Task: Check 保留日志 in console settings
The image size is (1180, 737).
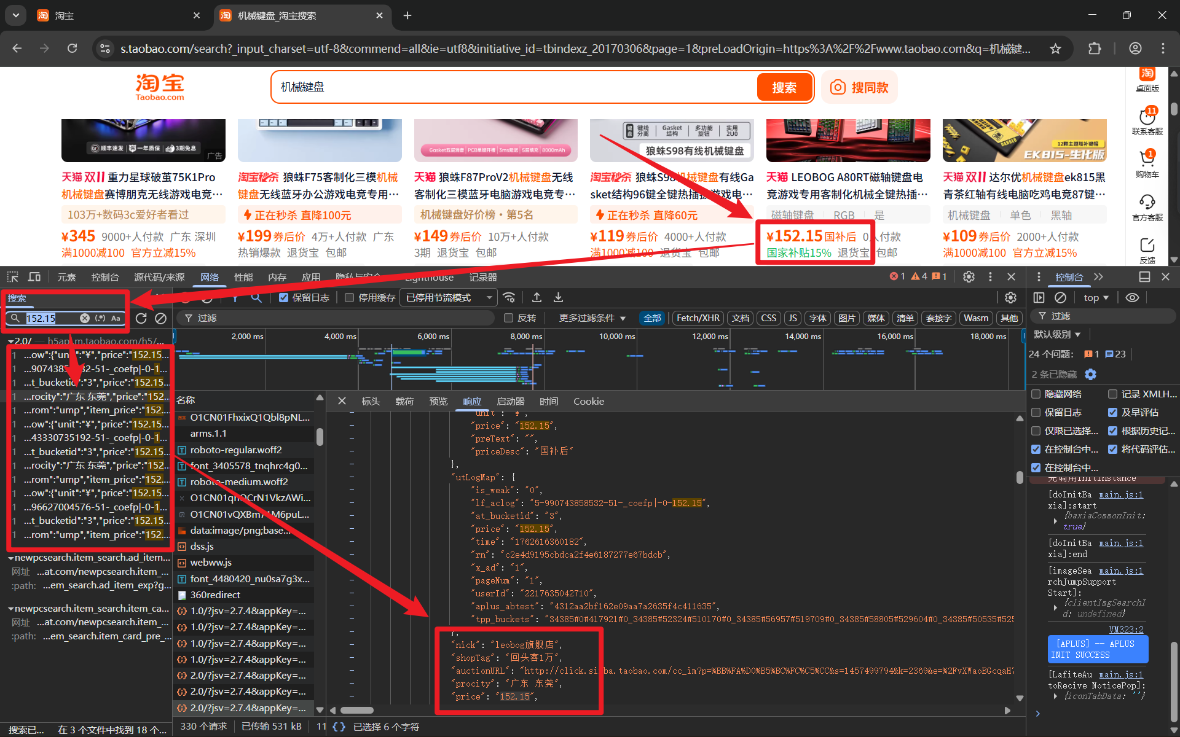Action: tap(1036, 413)
